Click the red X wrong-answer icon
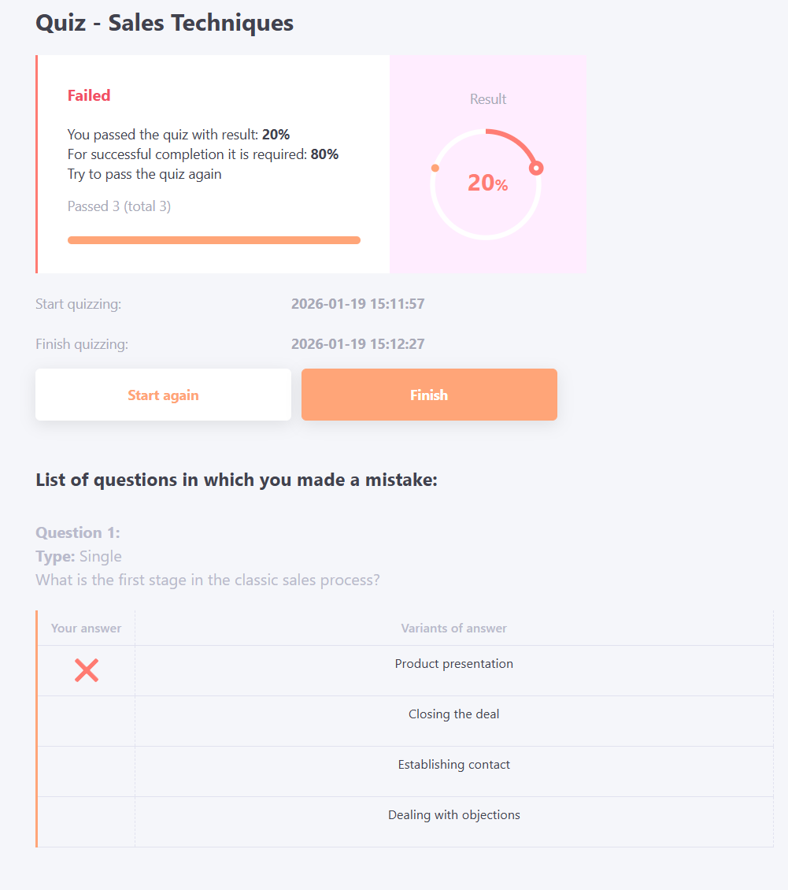Screen dimensions: 788x890 [87, 670]
